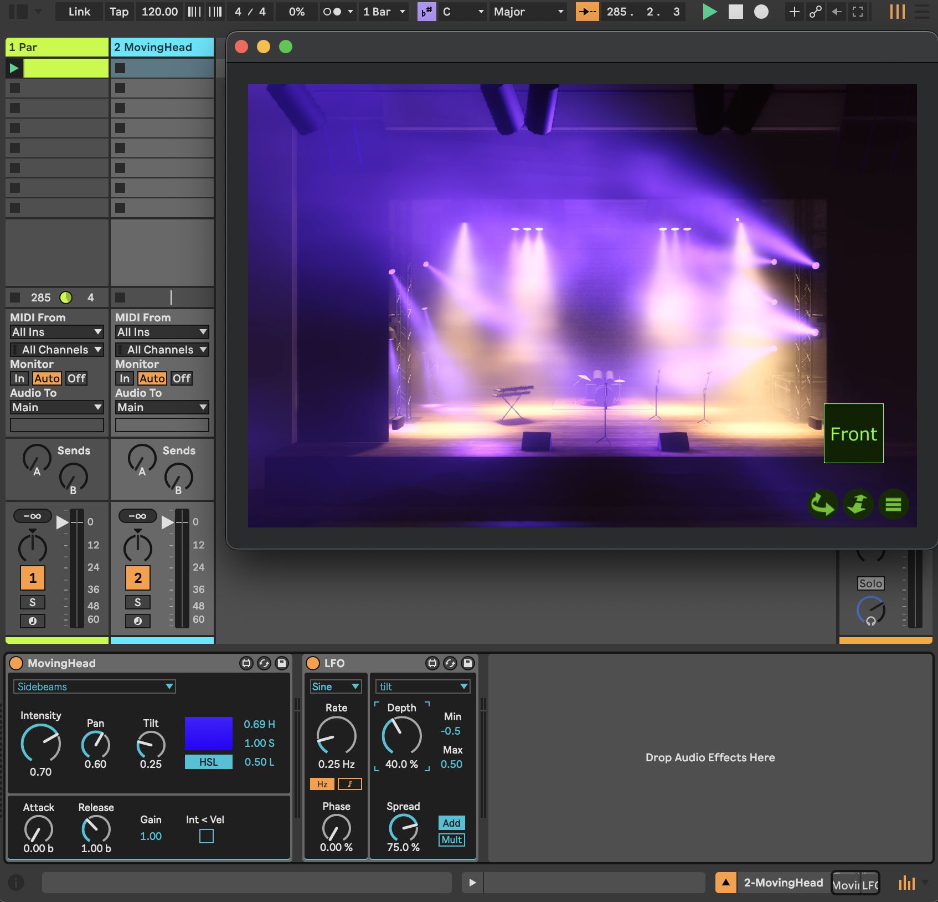
Task: Toggle track 2 activator button
Action: 138,578
